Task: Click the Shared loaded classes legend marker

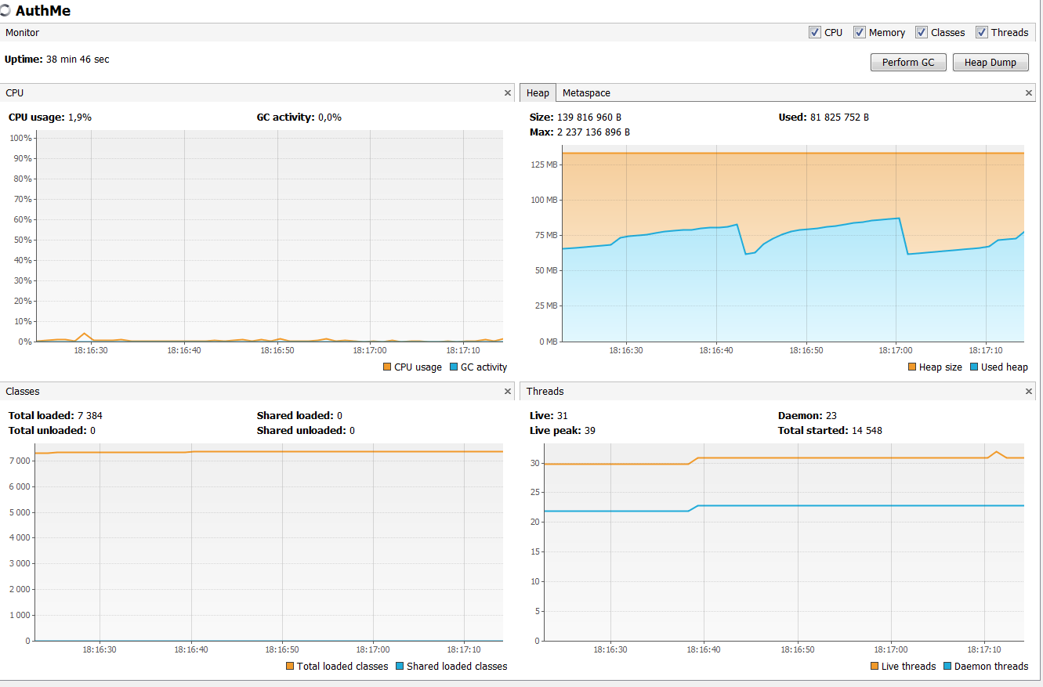Action: coord(400,666)
